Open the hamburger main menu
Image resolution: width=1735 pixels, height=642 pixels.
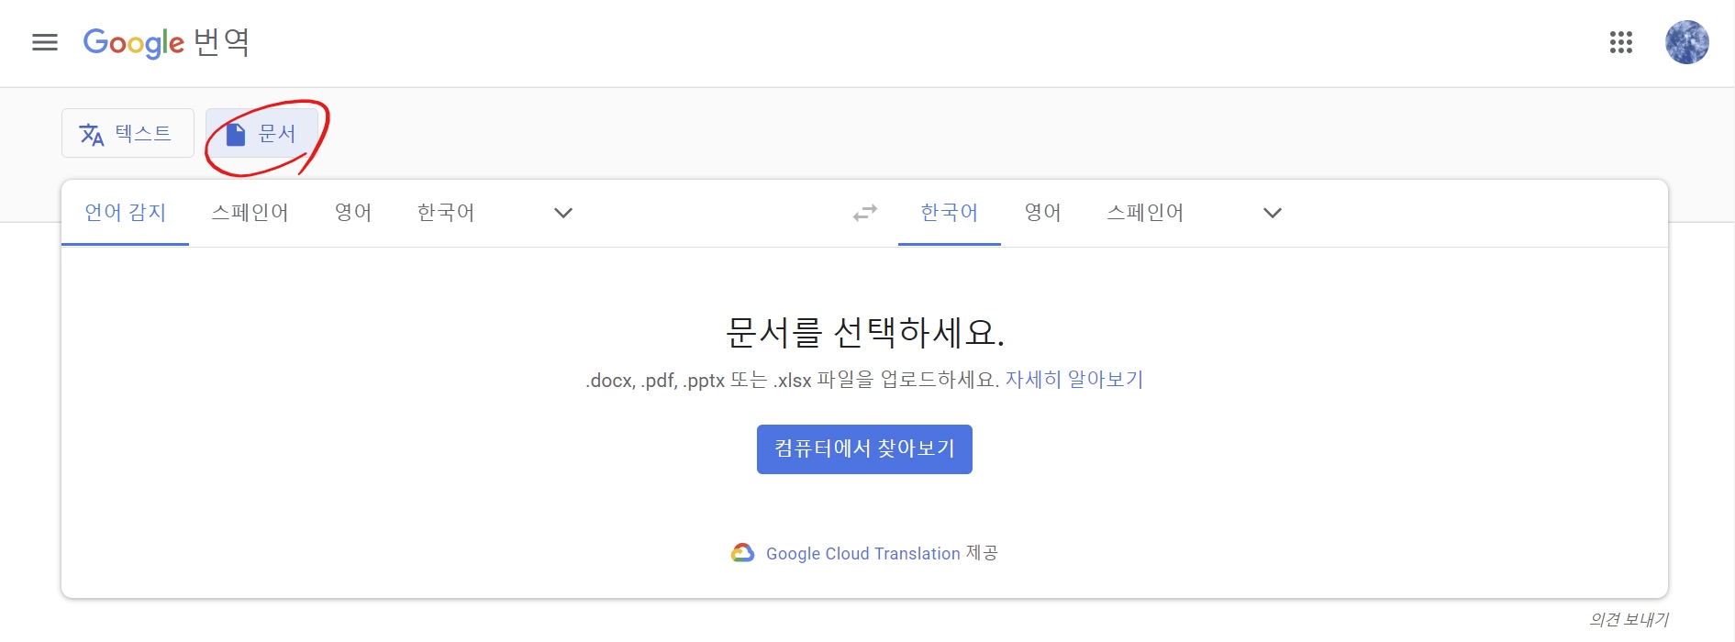[x=45, y=42]
